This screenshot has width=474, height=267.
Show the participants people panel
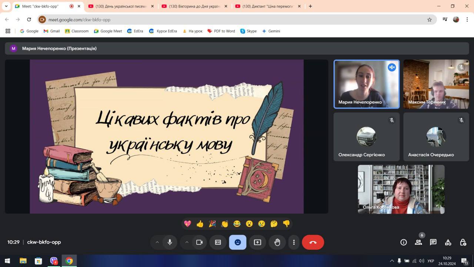click(x=418, y=242)
